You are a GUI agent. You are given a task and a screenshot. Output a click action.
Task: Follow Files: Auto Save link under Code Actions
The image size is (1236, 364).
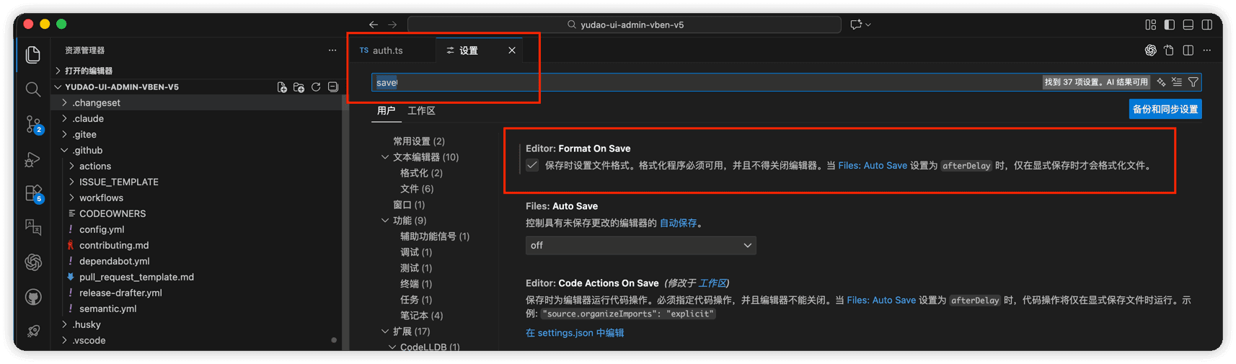(881, 301)
